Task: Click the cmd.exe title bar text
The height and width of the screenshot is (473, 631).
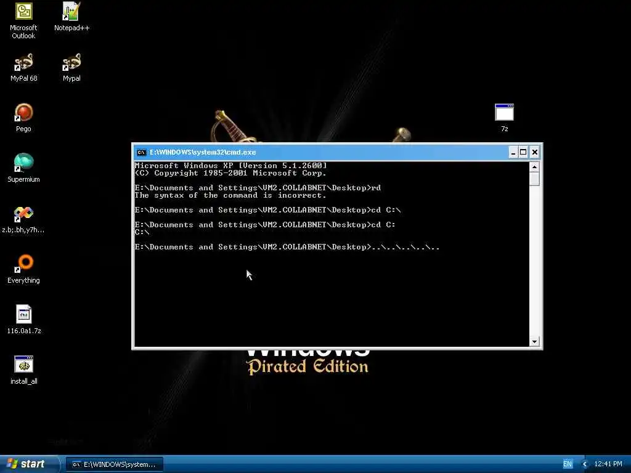Action: 203,153
